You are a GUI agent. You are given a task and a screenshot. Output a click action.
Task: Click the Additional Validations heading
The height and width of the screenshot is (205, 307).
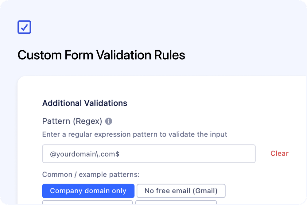[84, 103]
